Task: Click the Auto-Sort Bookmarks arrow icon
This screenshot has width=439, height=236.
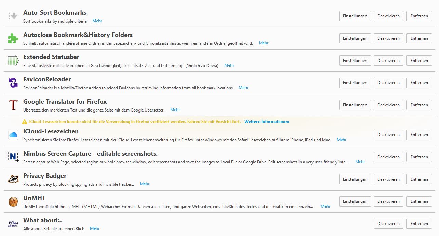Action: pyautogui.click(x=13, y=16)
